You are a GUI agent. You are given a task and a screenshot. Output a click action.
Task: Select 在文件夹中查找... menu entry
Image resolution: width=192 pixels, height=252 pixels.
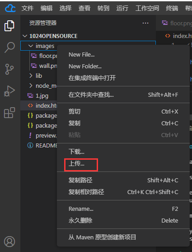pyautogui.click(x=123, y=95)
